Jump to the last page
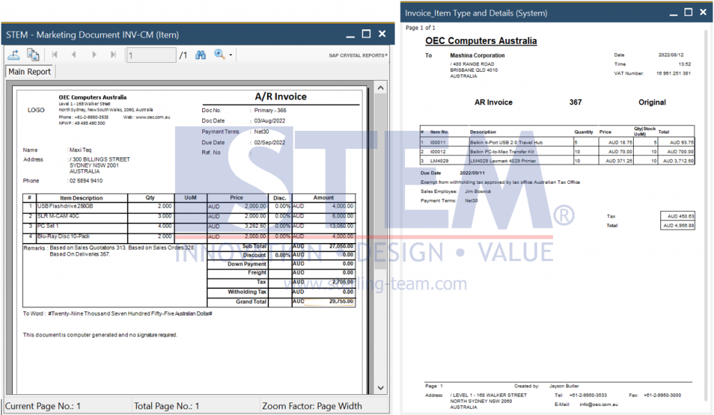 (112, 54)
